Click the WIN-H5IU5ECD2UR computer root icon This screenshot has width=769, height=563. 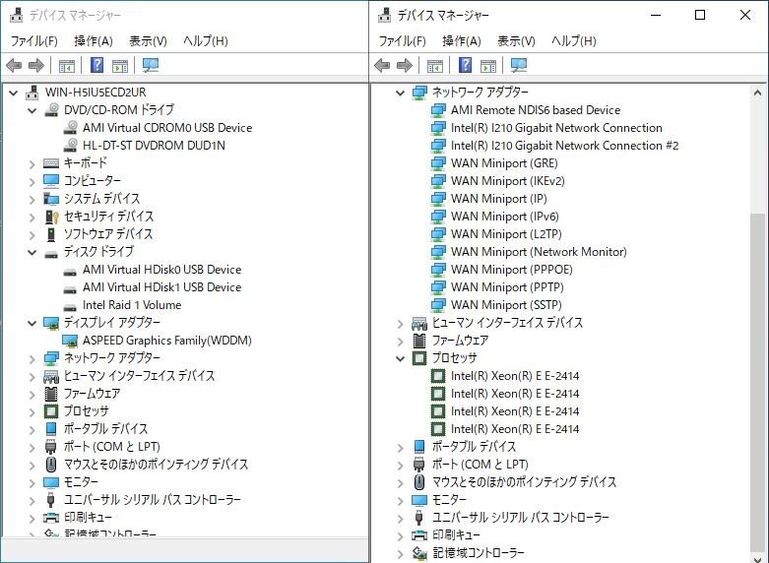tap(32, 93)
